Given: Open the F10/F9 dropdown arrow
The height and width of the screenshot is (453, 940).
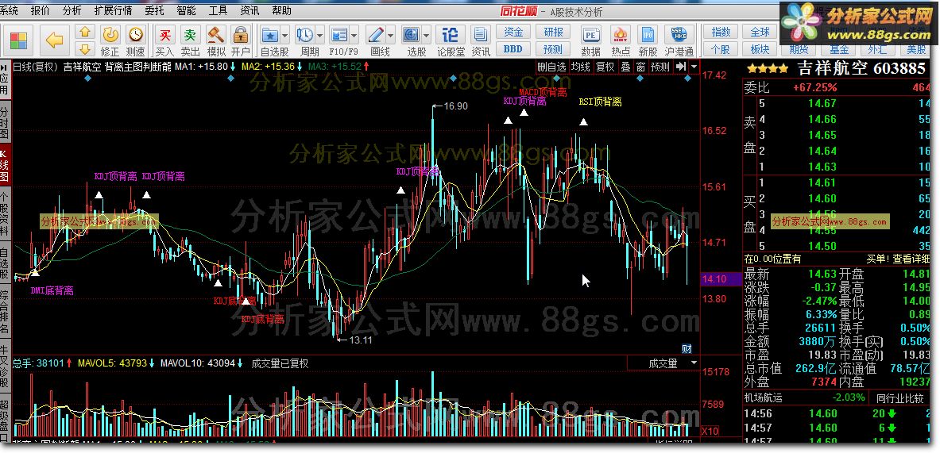Looking at the screenshot, I should 354,35.
